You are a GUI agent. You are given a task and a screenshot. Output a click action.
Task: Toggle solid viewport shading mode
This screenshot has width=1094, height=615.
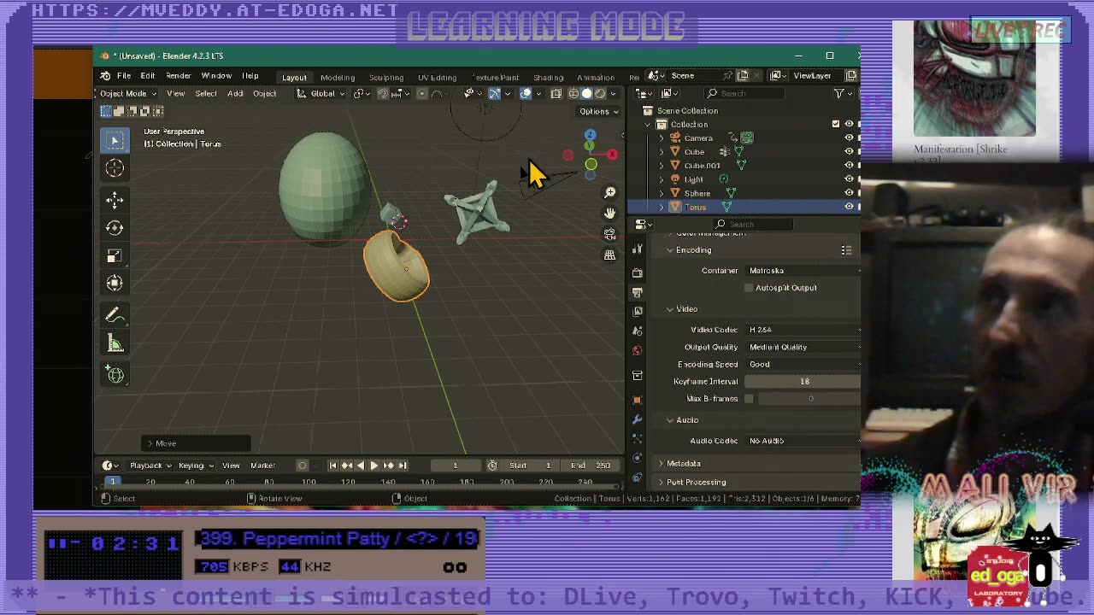[x=587, y=93]
